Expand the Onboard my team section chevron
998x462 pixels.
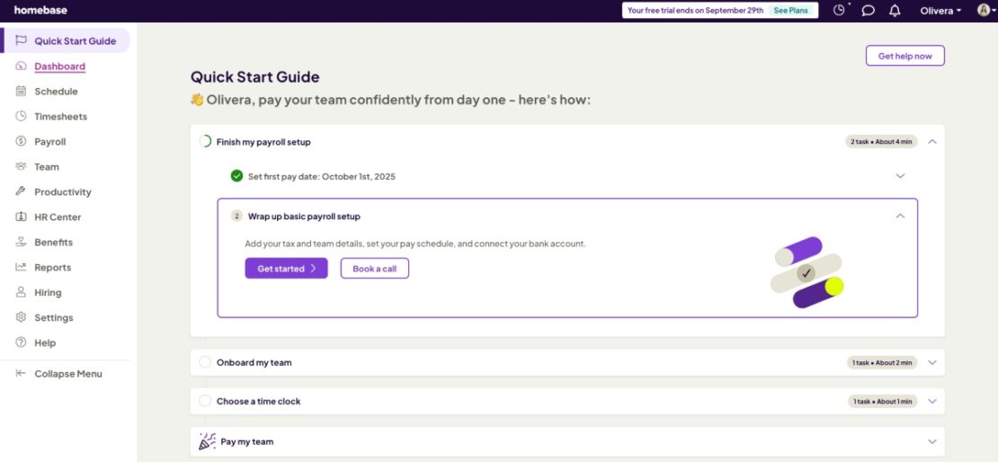931,363
